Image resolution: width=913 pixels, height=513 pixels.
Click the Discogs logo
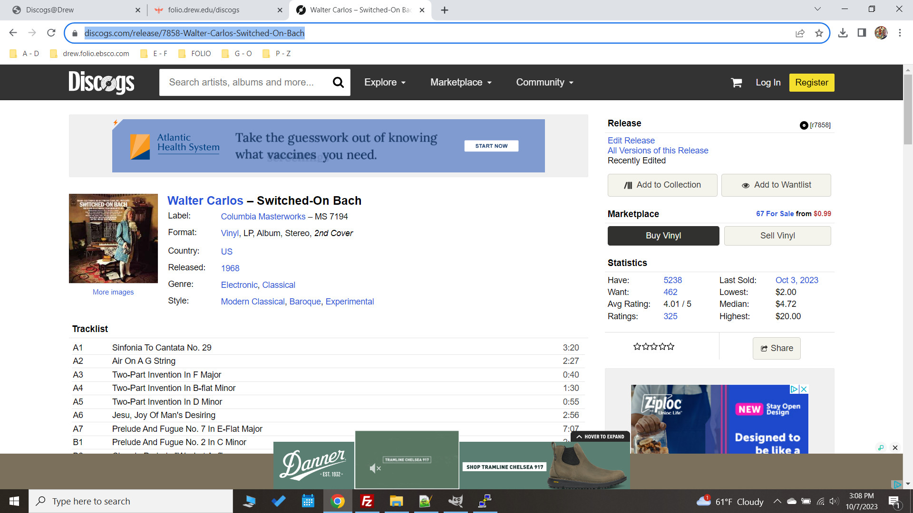point(101,83)
